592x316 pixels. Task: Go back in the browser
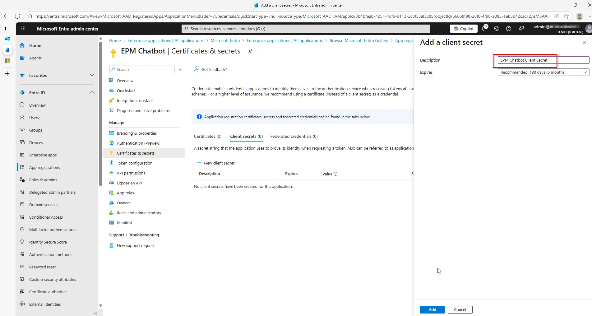click(6, 16)
